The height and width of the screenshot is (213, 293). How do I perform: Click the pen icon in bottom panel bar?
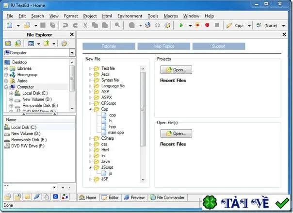[x=37, y=197]
